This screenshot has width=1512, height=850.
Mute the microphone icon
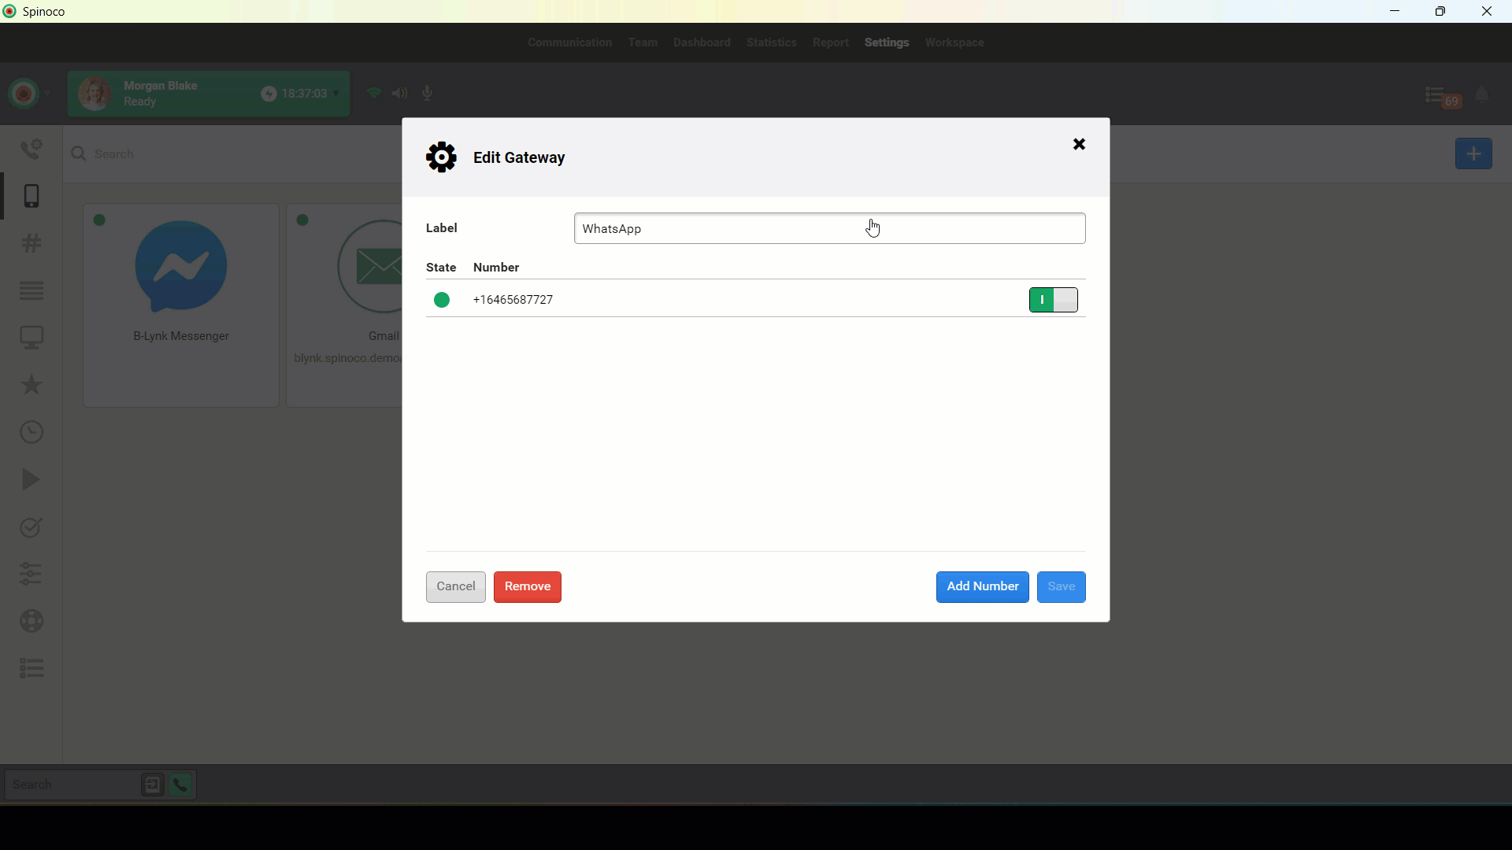click(x=427, y=94)
